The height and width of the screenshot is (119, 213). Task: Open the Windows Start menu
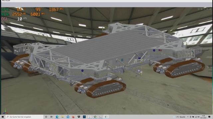point(3,117)
